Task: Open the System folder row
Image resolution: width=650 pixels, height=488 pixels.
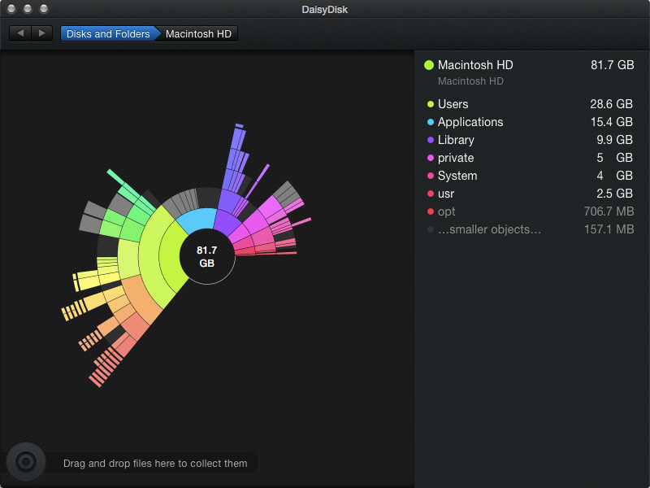Action: point(530,176)
